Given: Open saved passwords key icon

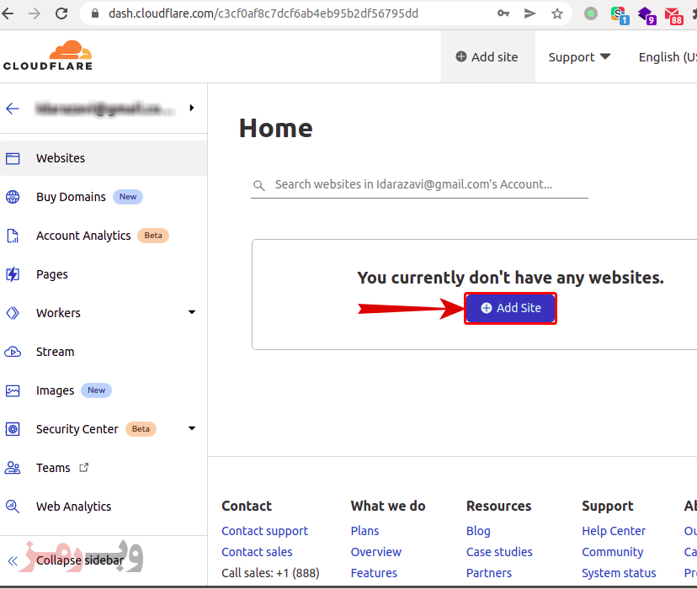Looking at the screenshot, I should 503,13.
